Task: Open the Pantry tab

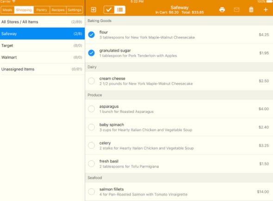Action: (42, 10)
